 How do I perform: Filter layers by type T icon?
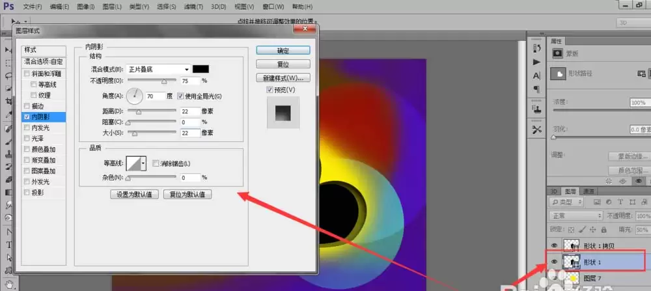620,202
